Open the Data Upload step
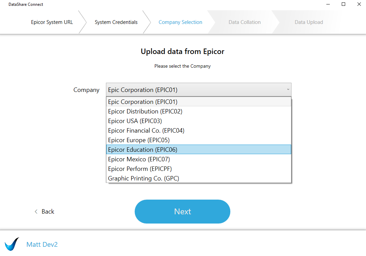This screenshot has height=256, width=366. click(309, 22)
